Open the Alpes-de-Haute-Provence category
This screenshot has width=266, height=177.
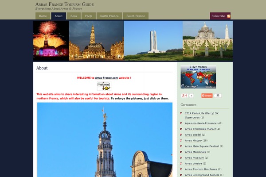(201, 123)
